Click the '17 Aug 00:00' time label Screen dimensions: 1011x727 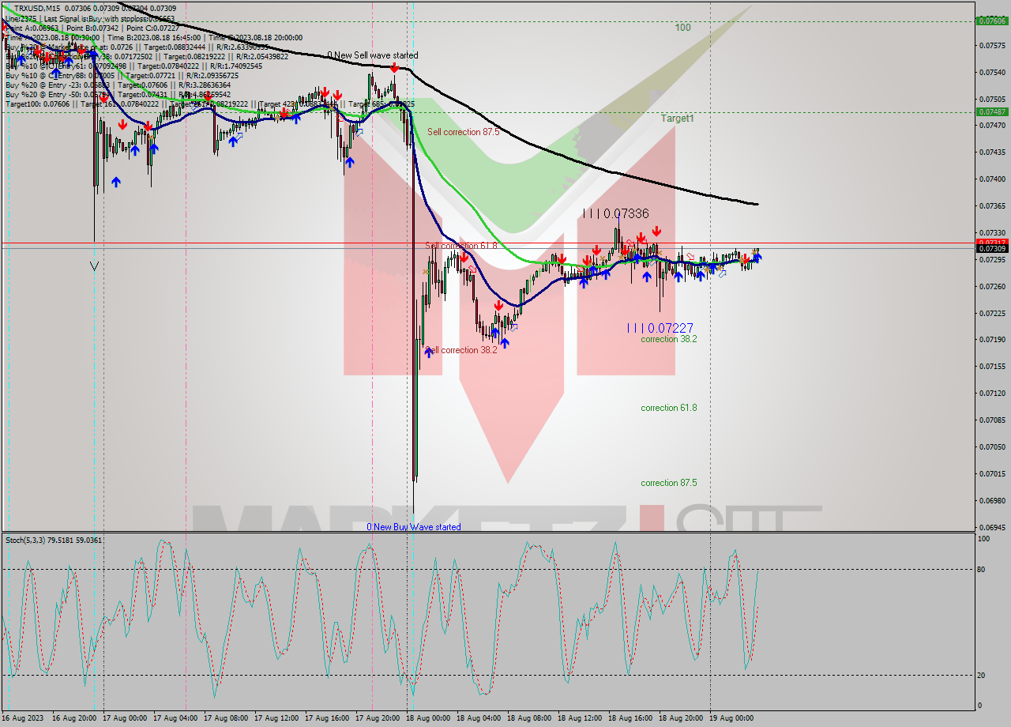click(123, 718)
